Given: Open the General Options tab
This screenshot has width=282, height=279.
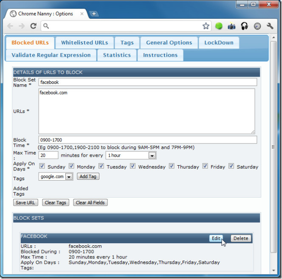Looking at the screenshot, I should tap(169, 43).
